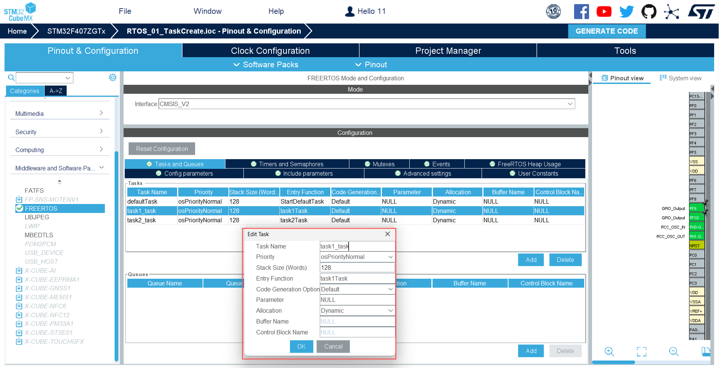719x368 pixels.
Task: Zoom in on the pinout view
Action: 609,352
